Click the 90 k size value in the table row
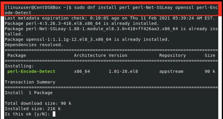Screen dimensions: 223x119 (210, 71)
